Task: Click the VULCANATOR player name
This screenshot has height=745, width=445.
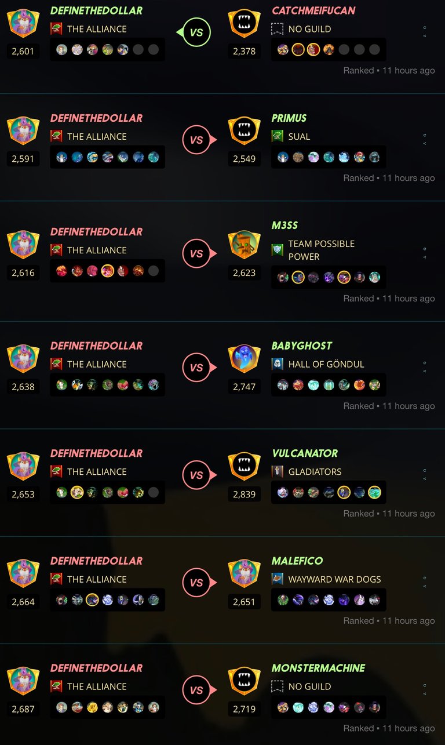Action: click(x=305, y=453)
